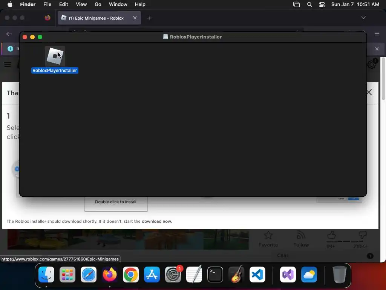This screenshot has width=386, height=290.
Task: Open the Go menu
Action: click(x=98, y=5)
